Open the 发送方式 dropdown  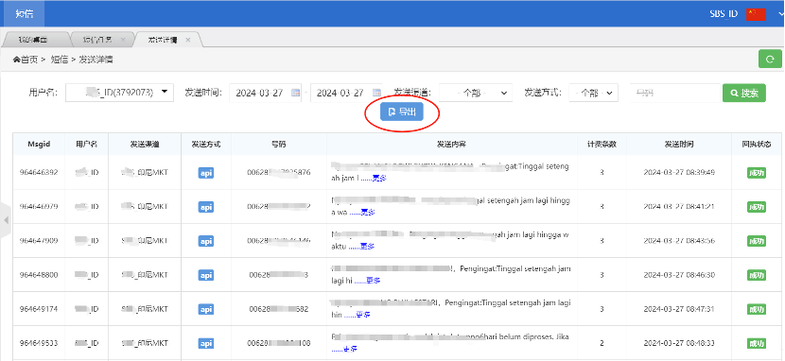tap(593, 93)
